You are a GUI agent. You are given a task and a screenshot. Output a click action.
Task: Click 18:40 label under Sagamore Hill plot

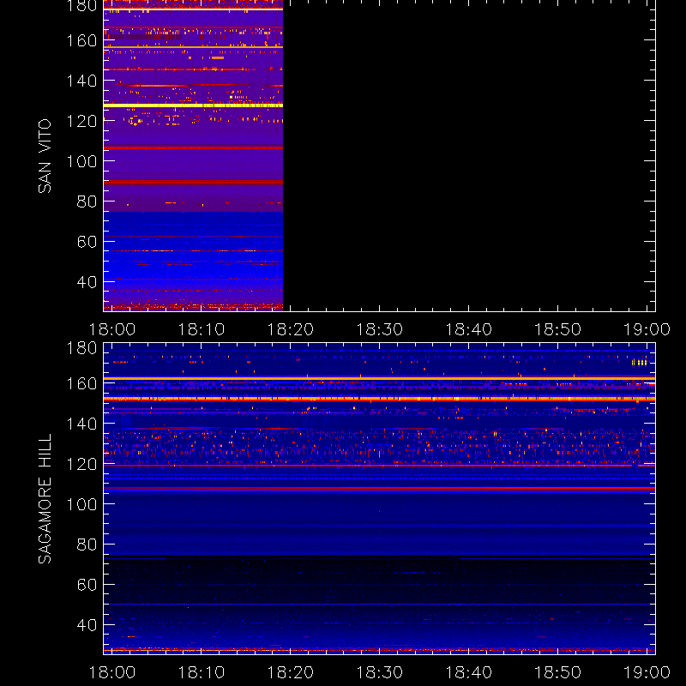(x=468, y=672)
